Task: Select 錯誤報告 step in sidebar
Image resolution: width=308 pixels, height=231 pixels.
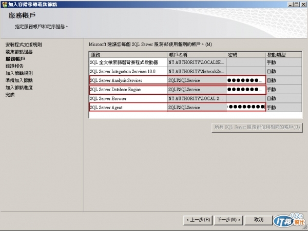Action: pos(14,66)
